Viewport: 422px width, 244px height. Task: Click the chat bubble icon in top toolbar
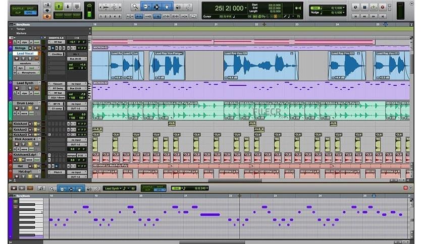(x=47, y=11)
